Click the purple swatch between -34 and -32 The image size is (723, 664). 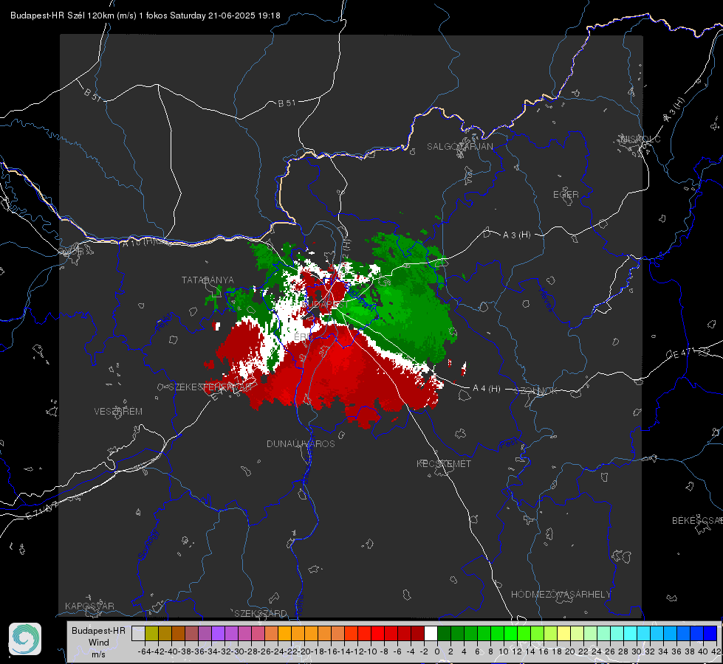tap(218, 634)
